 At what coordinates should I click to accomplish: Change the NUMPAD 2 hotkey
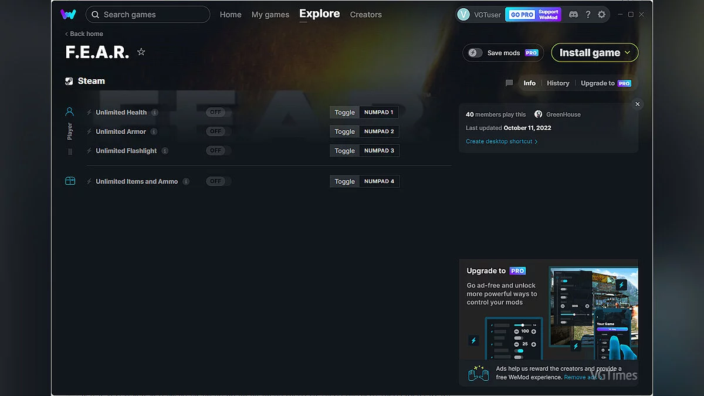point(379,131)
